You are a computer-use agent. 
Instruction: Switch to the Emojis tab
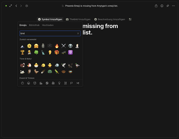23,25
